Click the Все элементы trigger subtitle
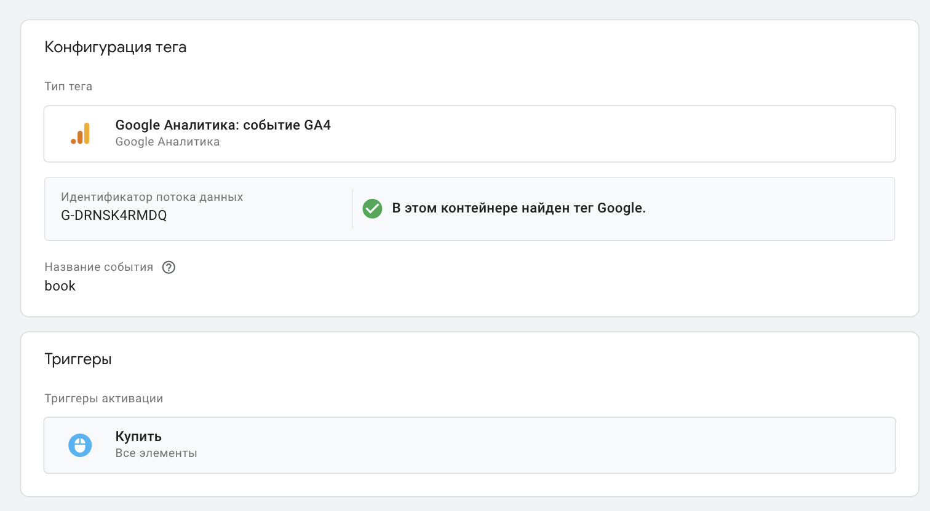The image size is (930, 511). pos(156,453)
